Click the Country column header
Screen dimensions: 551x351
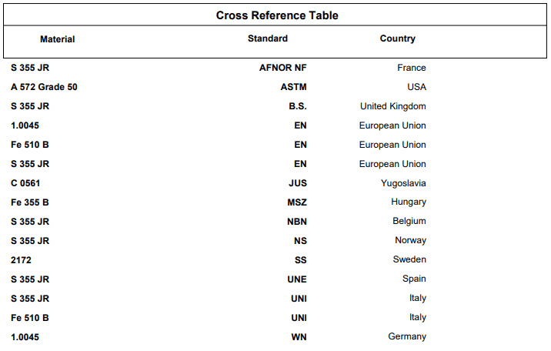(397, 38)
